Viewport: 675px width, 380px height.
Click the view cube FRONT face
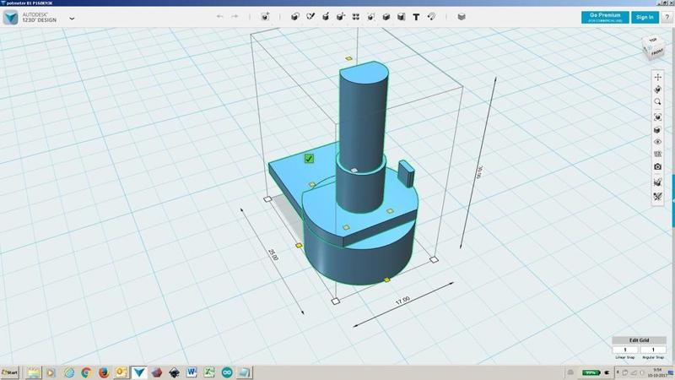tap(656, 52)
